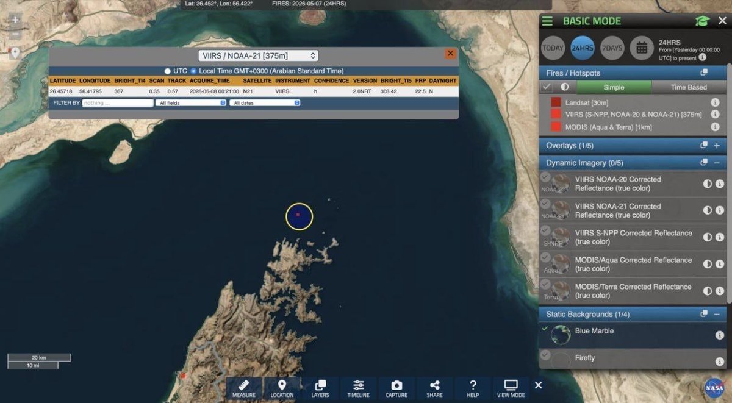Pop out the Dynamic Imagery panel
Screen dimensions: 732x403
[704, 162]
